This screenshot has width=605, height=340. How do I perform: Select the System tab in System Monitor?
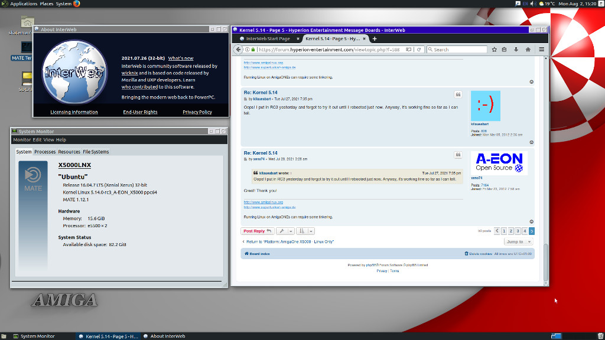coord(24,152)
